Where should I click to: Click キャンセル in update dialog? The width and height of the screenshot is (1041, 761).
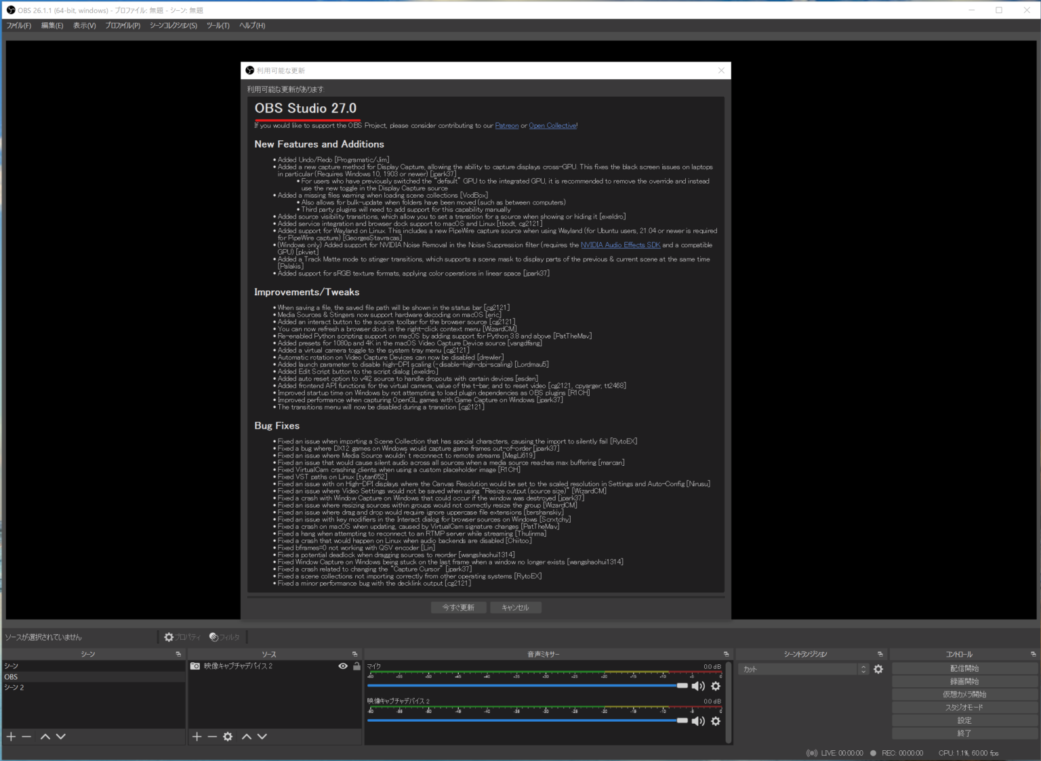click(515, 607)
